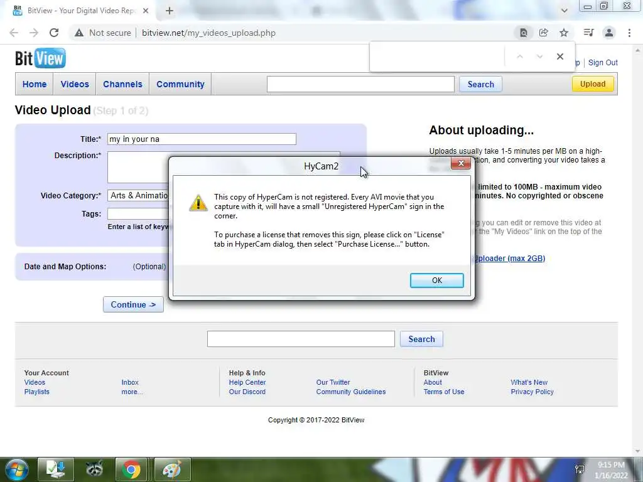Click the find-in-page search icon
Image resolution: width=643 pixels, height=482 pixels.
523,33
